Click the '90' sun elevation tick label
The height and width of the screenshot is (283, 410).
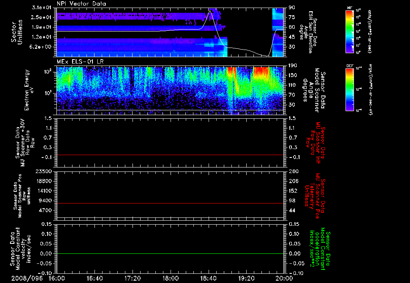coord(292,8)
